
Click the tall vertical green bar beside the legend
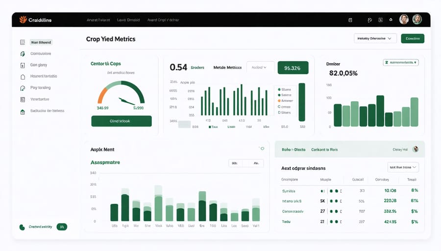tap(302, 102)
